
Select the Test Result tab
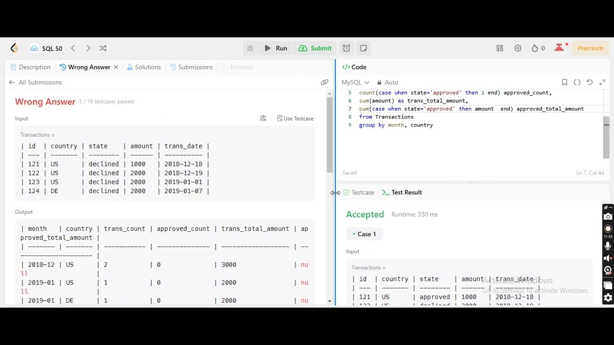tap(402, 192)
